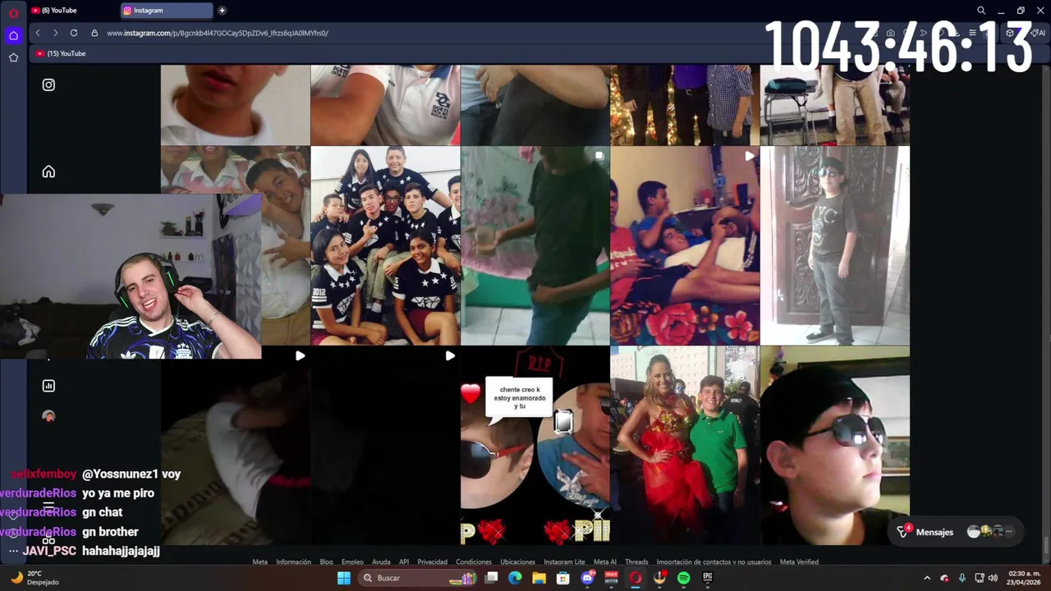Screen dimensions: 1051x591
Task: Open the API footer link
Action: (x=404, y=562)
